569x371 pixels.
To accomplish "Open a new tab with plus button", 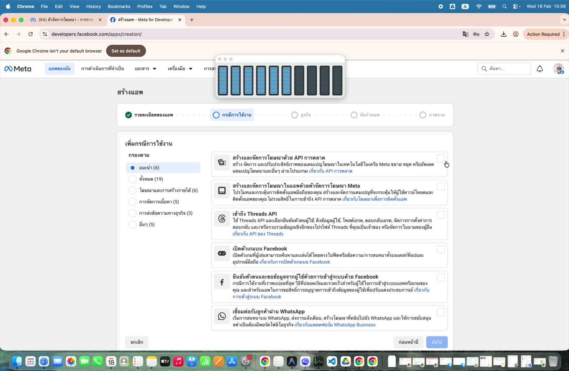I will [192, 20].
